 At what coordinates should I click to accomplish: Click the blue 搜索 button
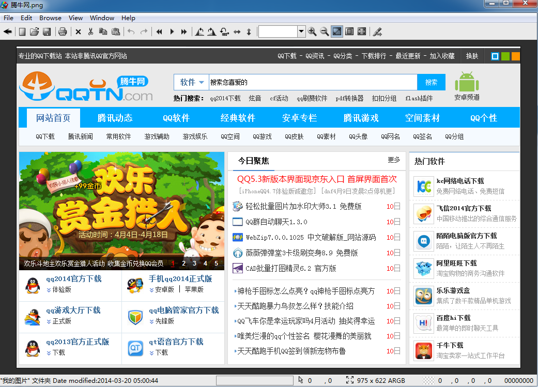point(432,82)
